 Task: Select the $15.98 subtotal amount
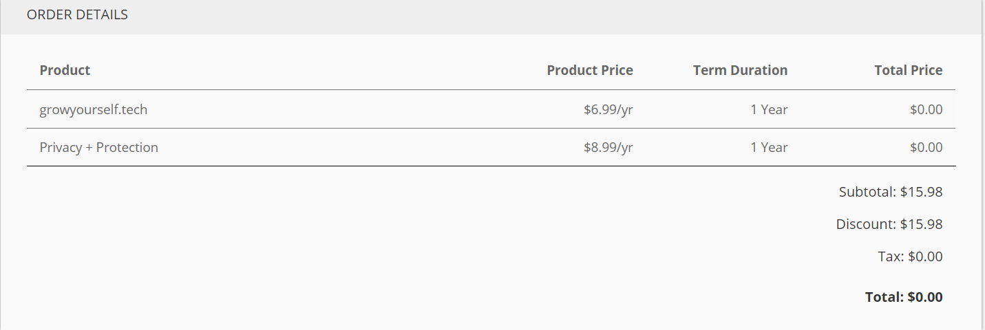[x=922, y=192]
